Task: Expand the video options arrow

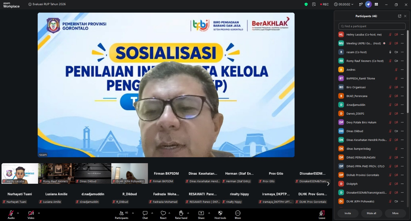Action: pos(39,213)
